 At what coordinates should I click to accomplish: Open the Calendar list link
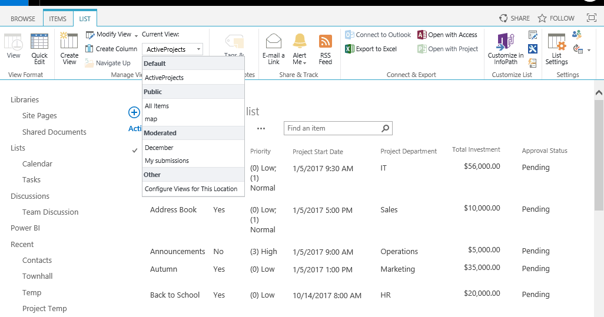point(37,163)
